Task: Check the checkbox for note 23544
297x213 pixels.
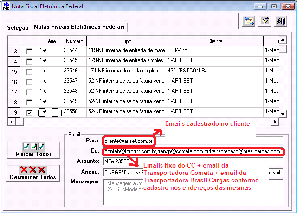Action: 29,52
